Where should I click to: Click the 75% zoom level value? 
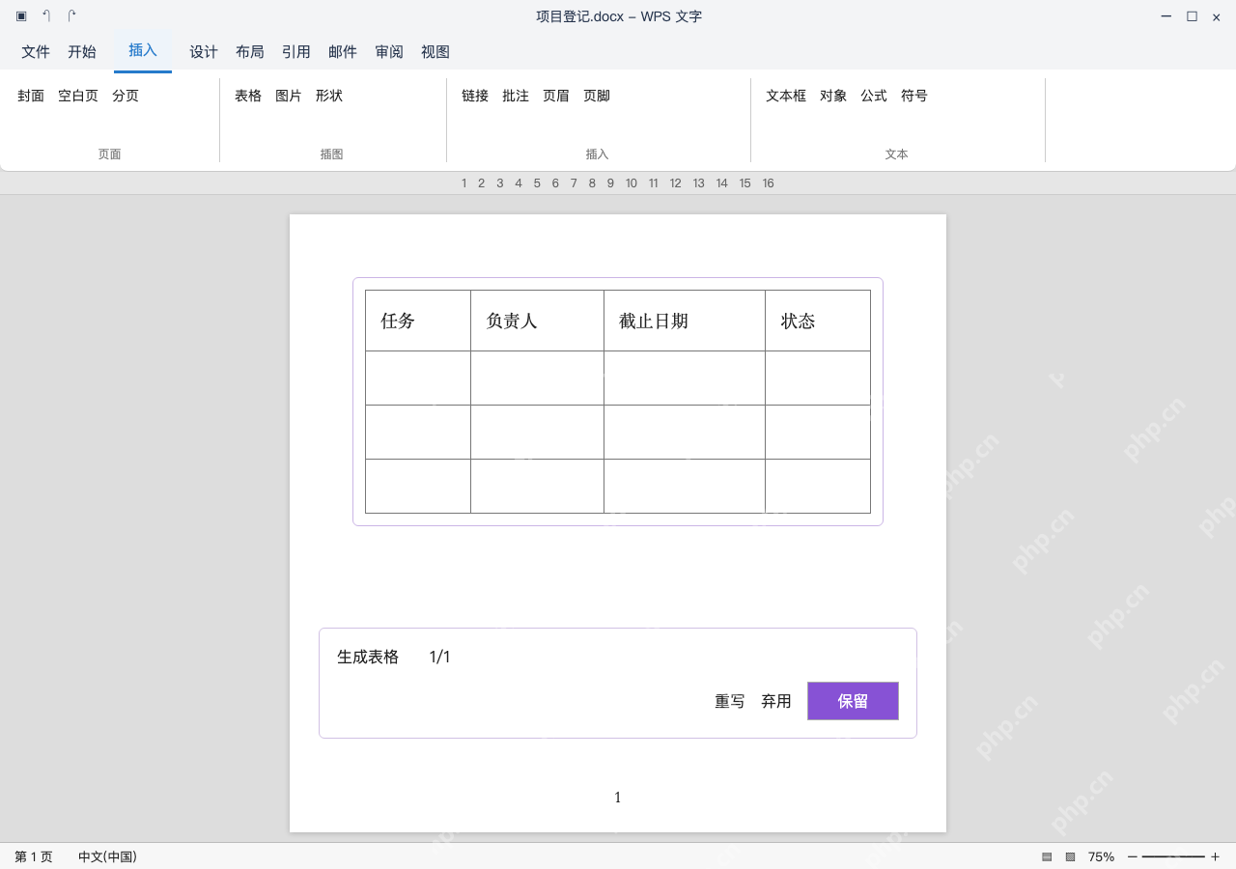pyautogui.click(x=1101, y=856)
